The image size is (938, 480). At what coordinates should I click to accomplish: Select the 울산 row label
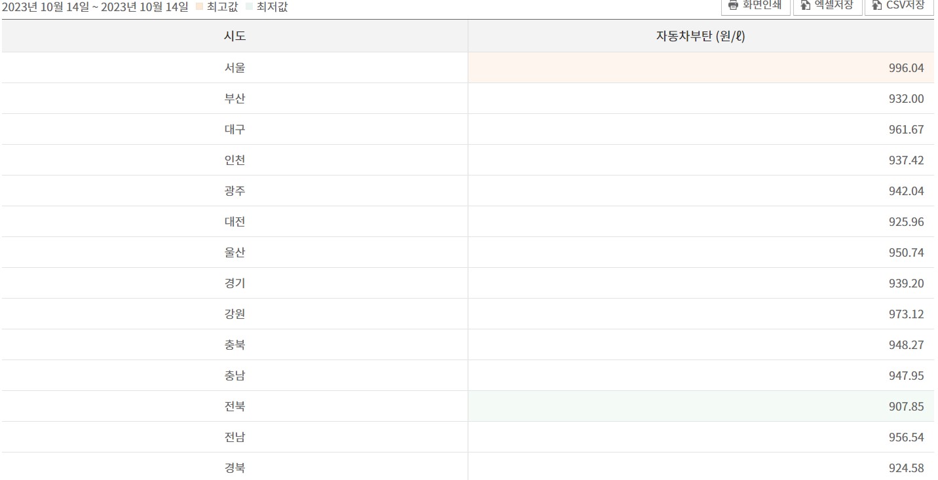[x=235, y=252]
